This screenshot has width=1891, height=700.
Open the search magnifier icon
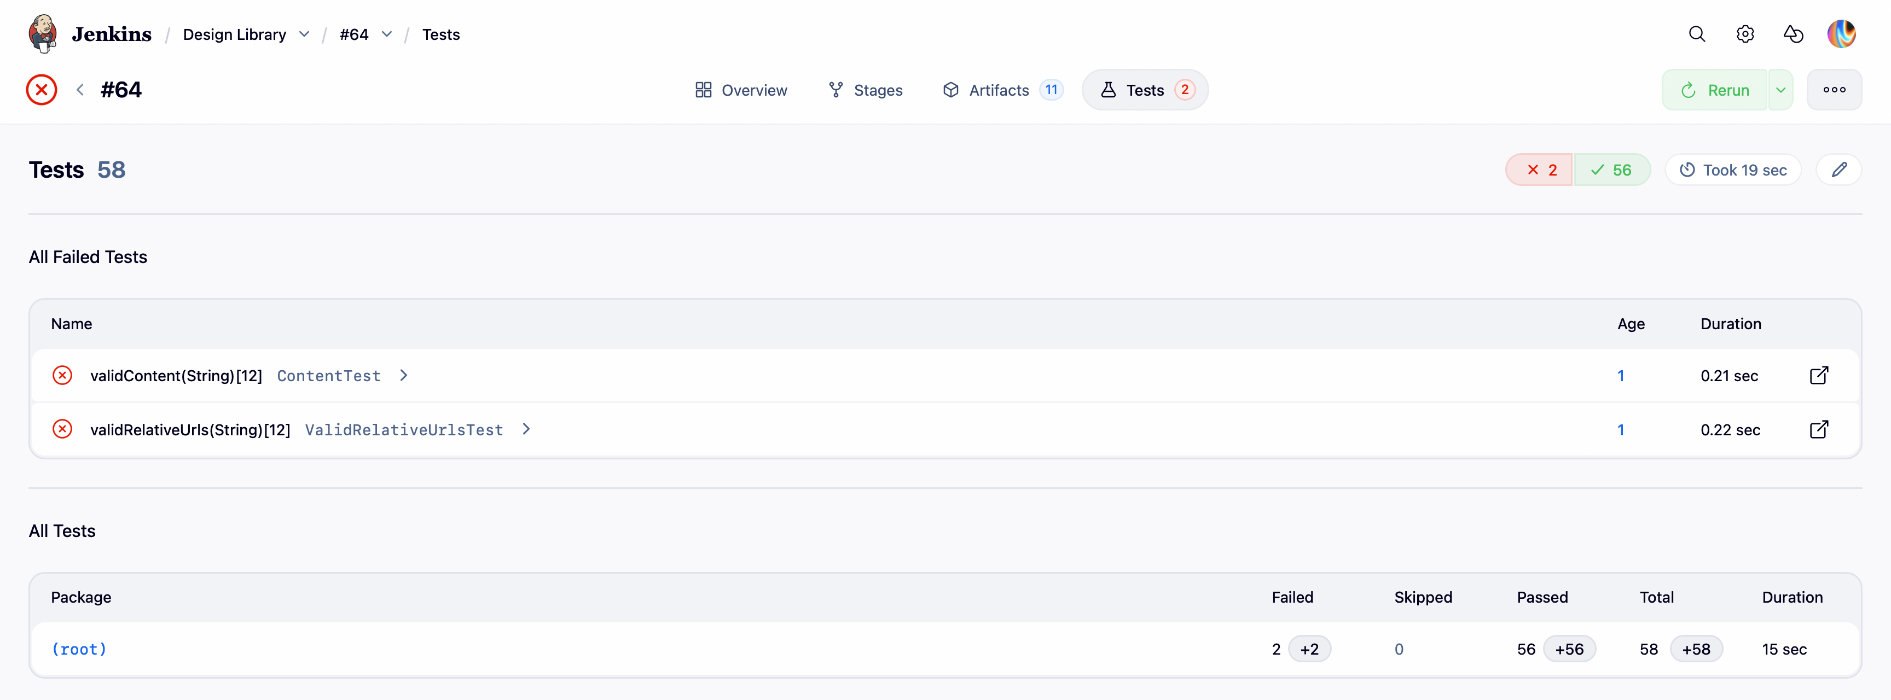coord(1696,34)
